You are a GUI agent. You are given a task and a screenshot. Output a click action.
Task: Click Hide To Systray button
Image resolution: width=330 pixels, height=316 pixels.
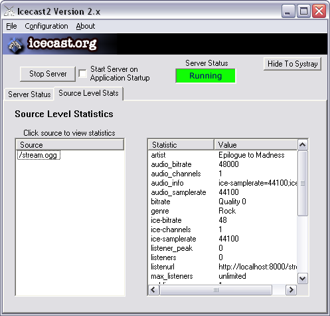point(292,64)
